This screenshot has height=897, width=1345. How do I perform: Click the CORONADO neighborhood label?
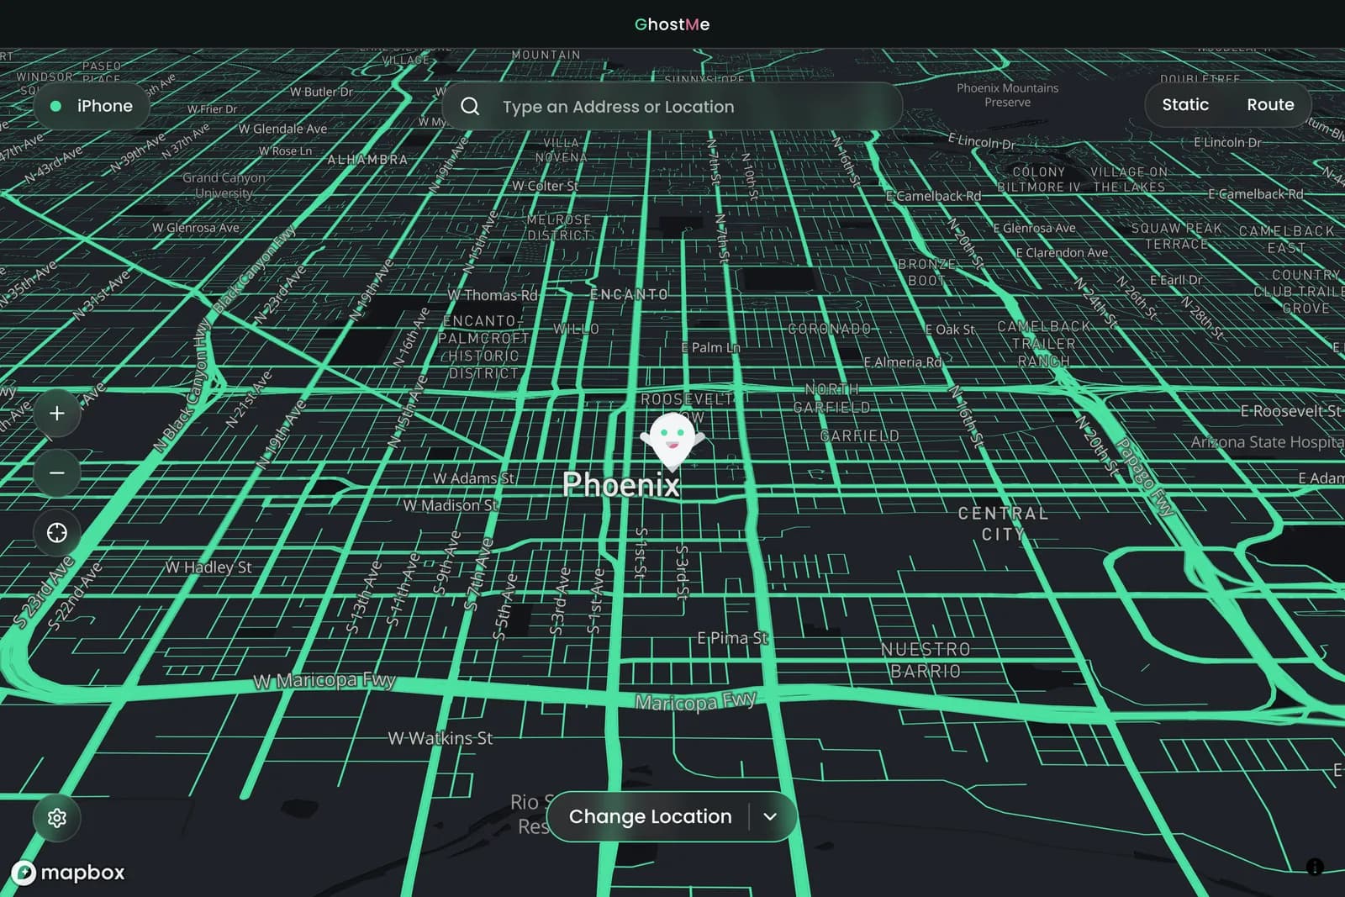coord(829,329)
